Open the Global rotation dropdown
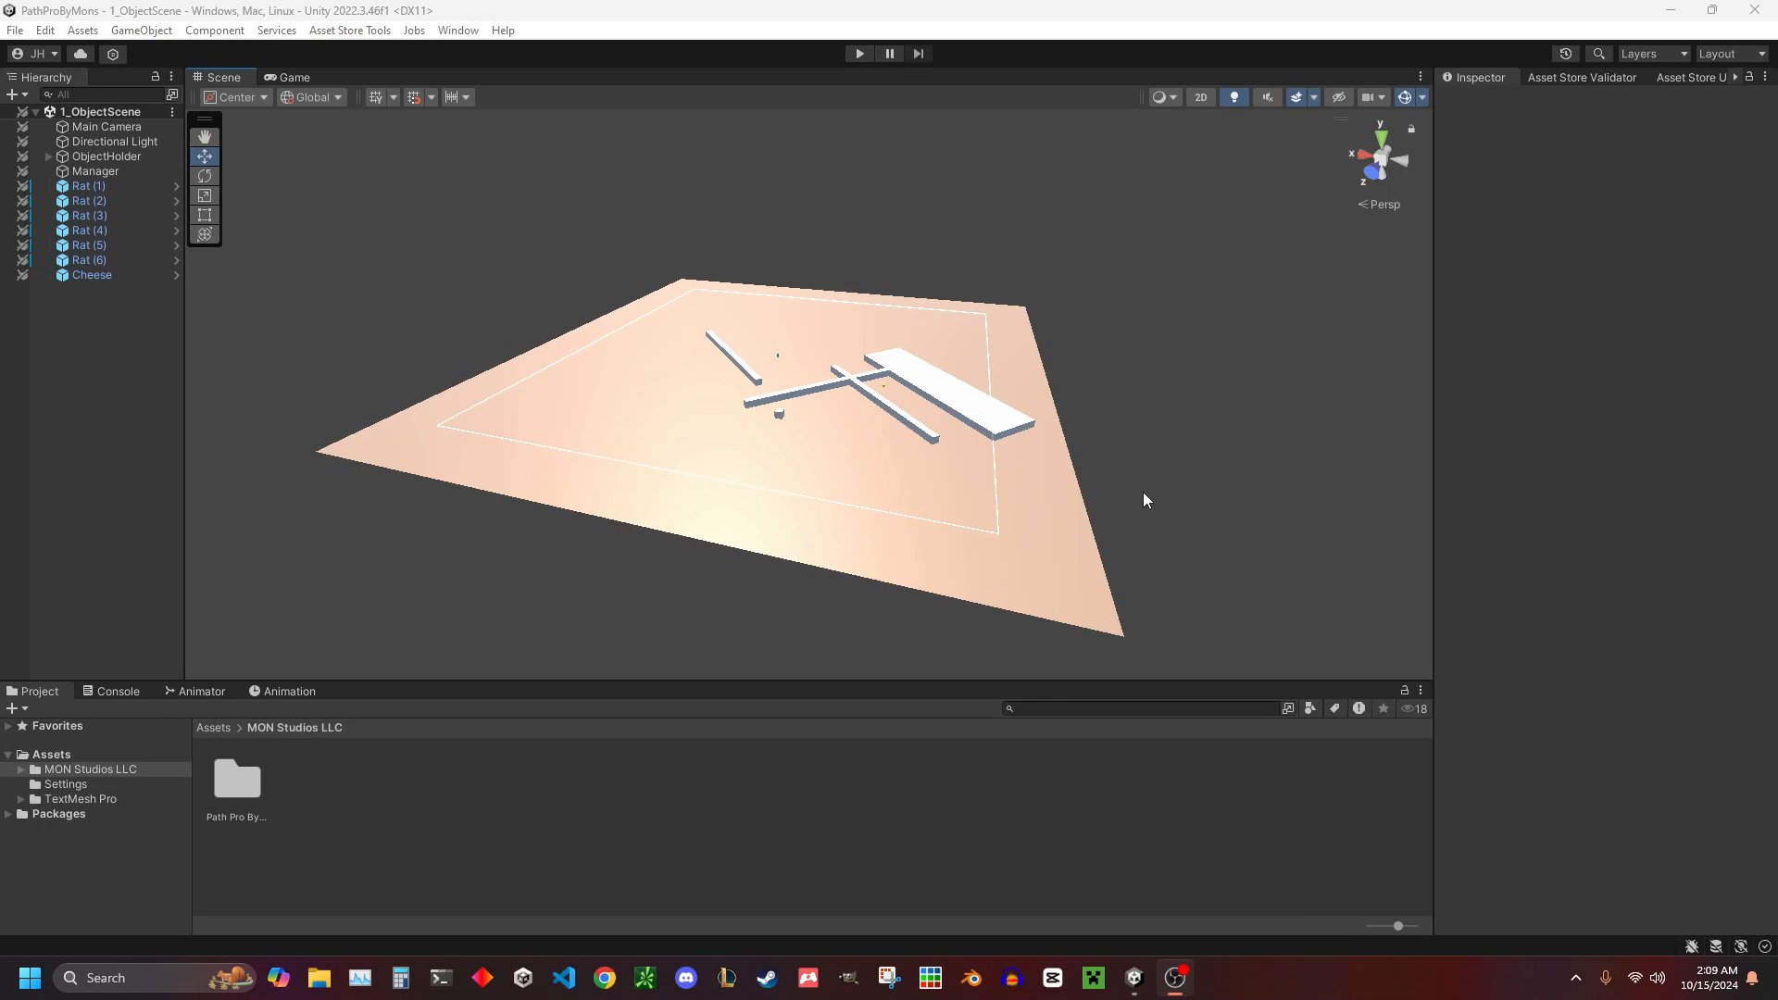The height and width of the screenshot is (1000, 1778). click(312, 97)
